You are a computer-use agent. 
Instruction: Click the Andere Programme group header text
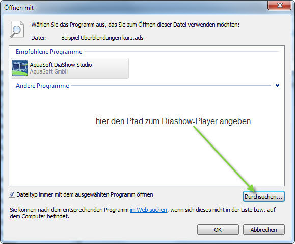[x=42, y=86]
